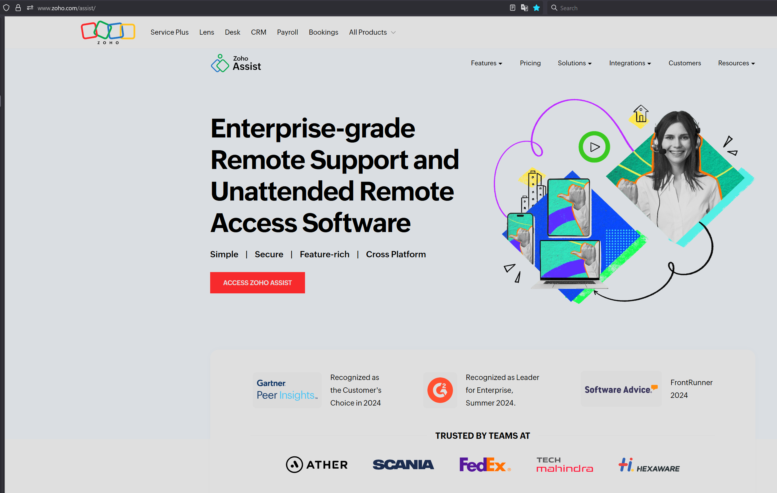Expand the All Products dropdown
Viewport: 777px width, 493px height.
pos(372,32)
